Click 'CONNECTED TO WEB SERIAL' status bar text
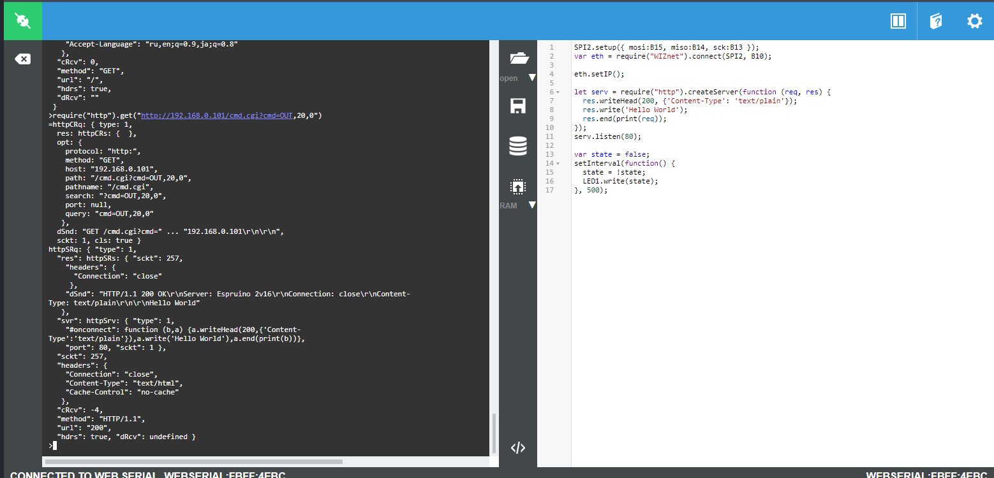The width and height of the screenshot is (994, 478). (83, 475)
